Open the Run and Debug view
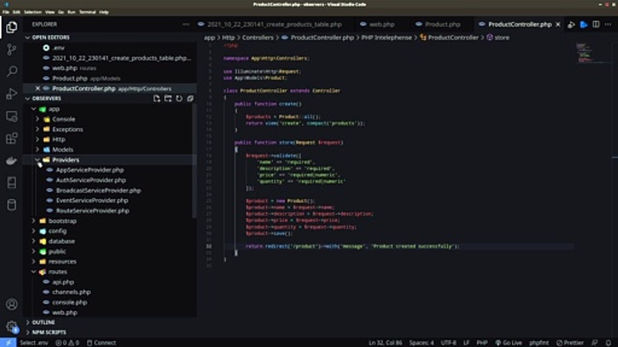The image size is (618, 347). [12, 94]
